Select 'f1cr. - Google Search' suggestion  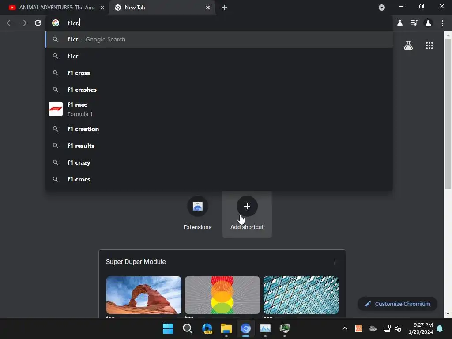pos(219,39)
